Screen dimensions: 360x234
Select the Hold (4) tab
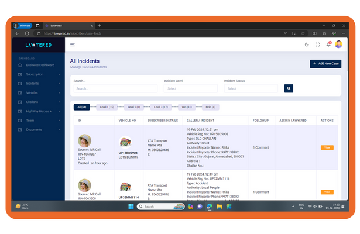210,107
